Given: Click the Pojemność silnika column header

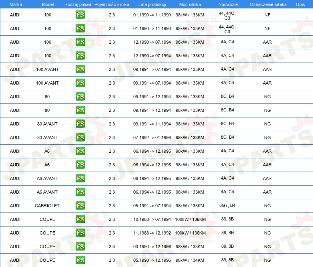Looking at the screenshot, I should pos(112,4).
